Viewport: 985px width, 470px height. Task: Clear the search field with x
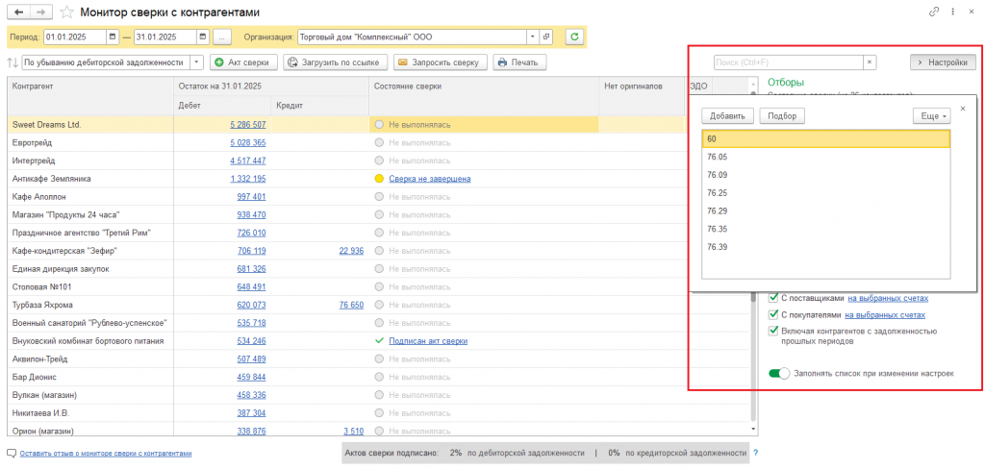click(870, 62)
